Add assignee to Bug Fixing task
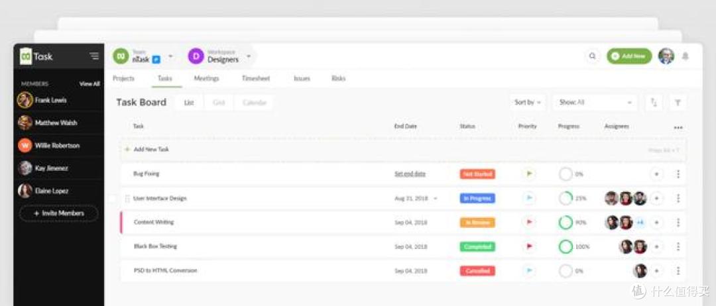 point(656,174)
